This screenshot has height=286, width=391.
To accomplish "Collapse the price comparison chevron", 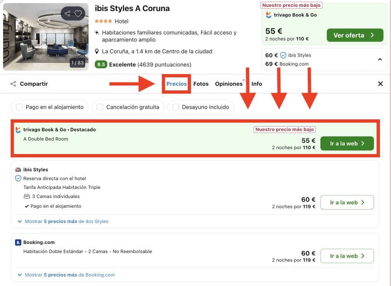I will (x=380, y=59).
